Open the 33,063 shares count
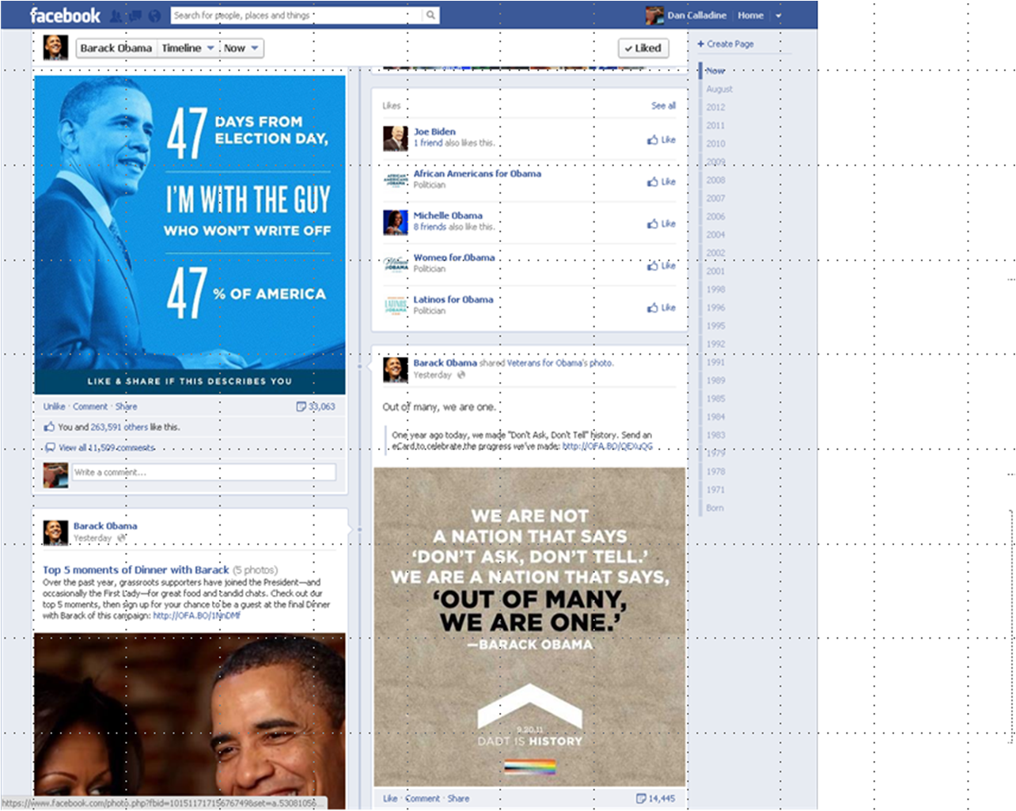 (x=316, y=407)
